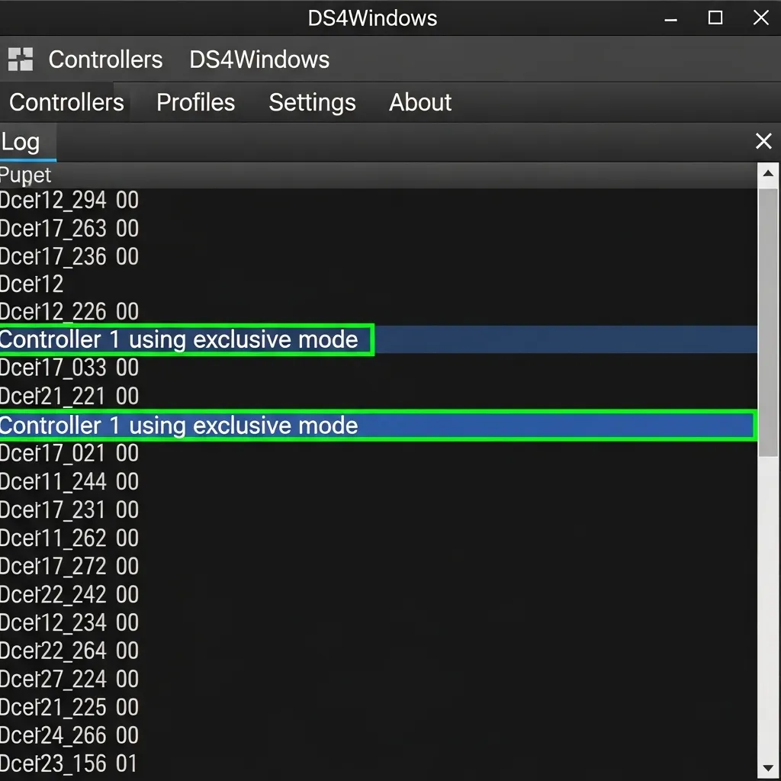Select the 'Dcer17_033 00' log entry
The height and width of the screenshot is (781, 781).
(69, 368)
